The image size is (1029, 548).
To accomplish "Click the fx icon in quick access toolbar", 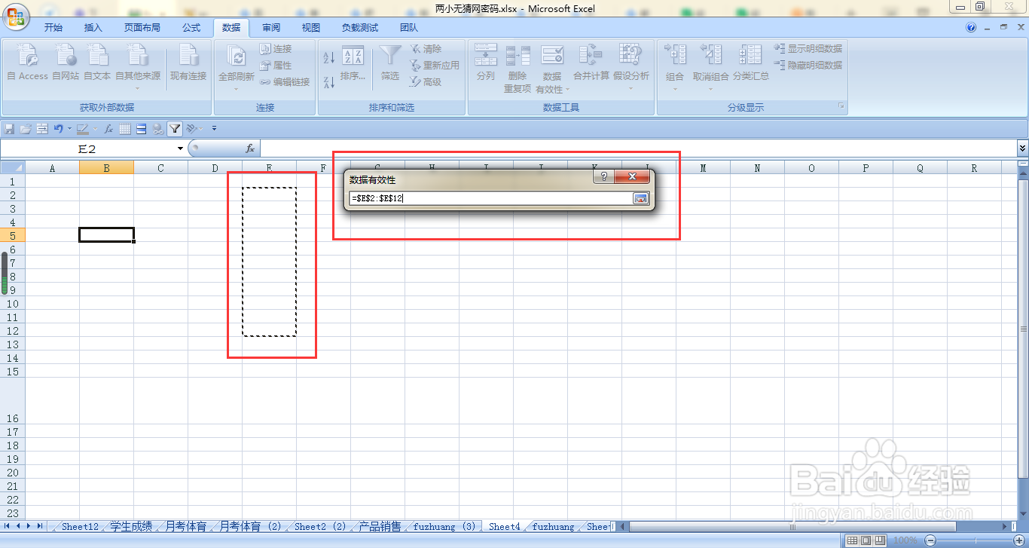I will click(108, 129).
